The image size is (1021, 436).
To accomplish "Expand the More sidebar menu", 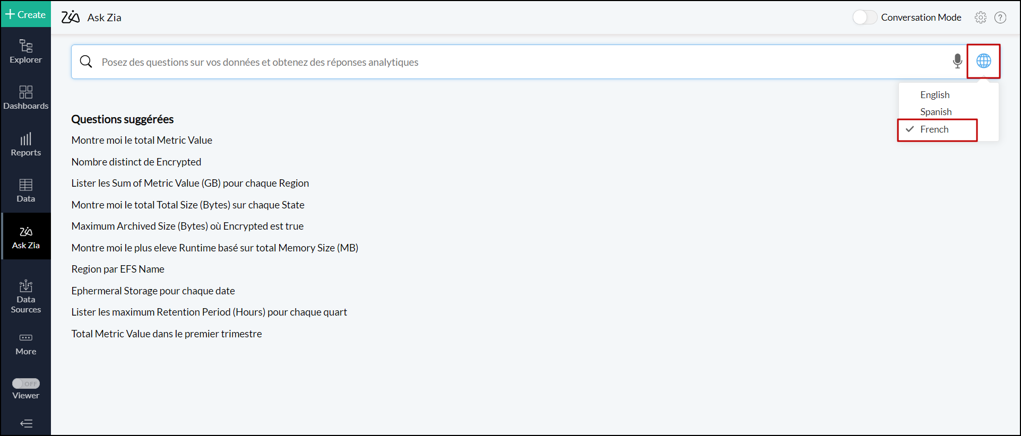I will [x=25, y=343].
